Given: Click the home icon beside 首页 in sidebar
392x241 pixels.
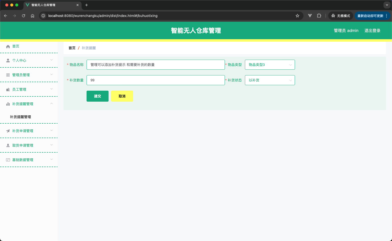Looking at the screenshot, I should tap(8, 46).
